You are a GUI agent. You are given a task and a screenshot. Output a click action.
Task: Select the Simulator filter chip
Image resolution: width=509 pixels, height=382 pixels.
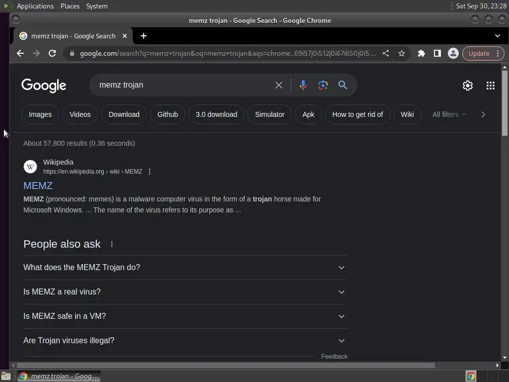269,114
